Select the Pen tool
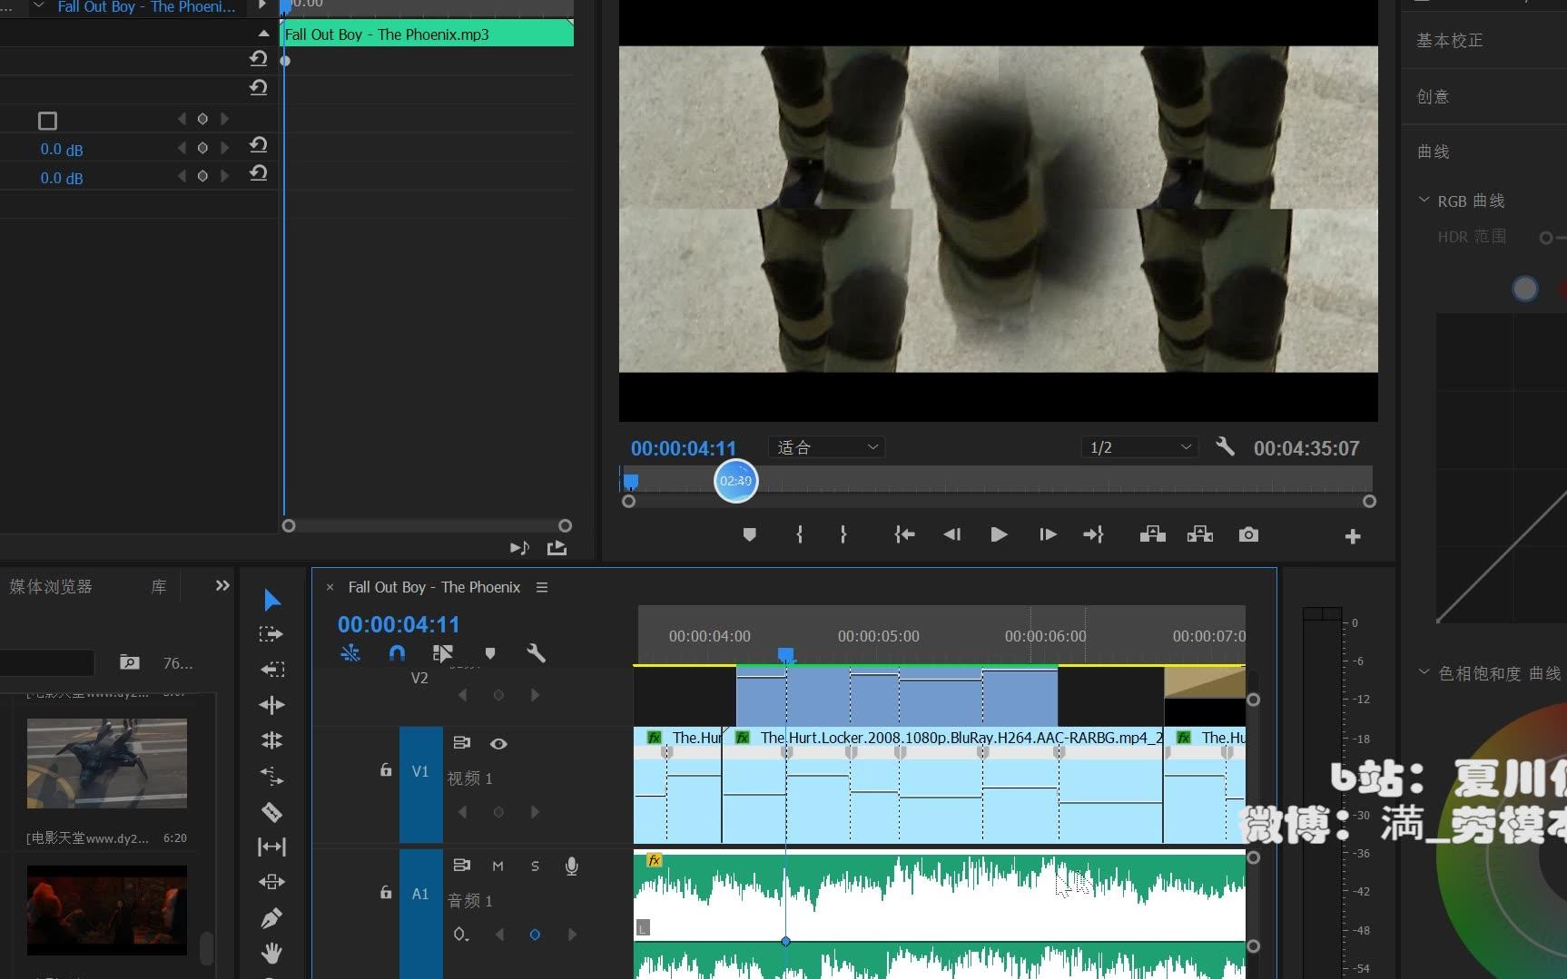Screen dimensions: 1567x979 (271, 918)
